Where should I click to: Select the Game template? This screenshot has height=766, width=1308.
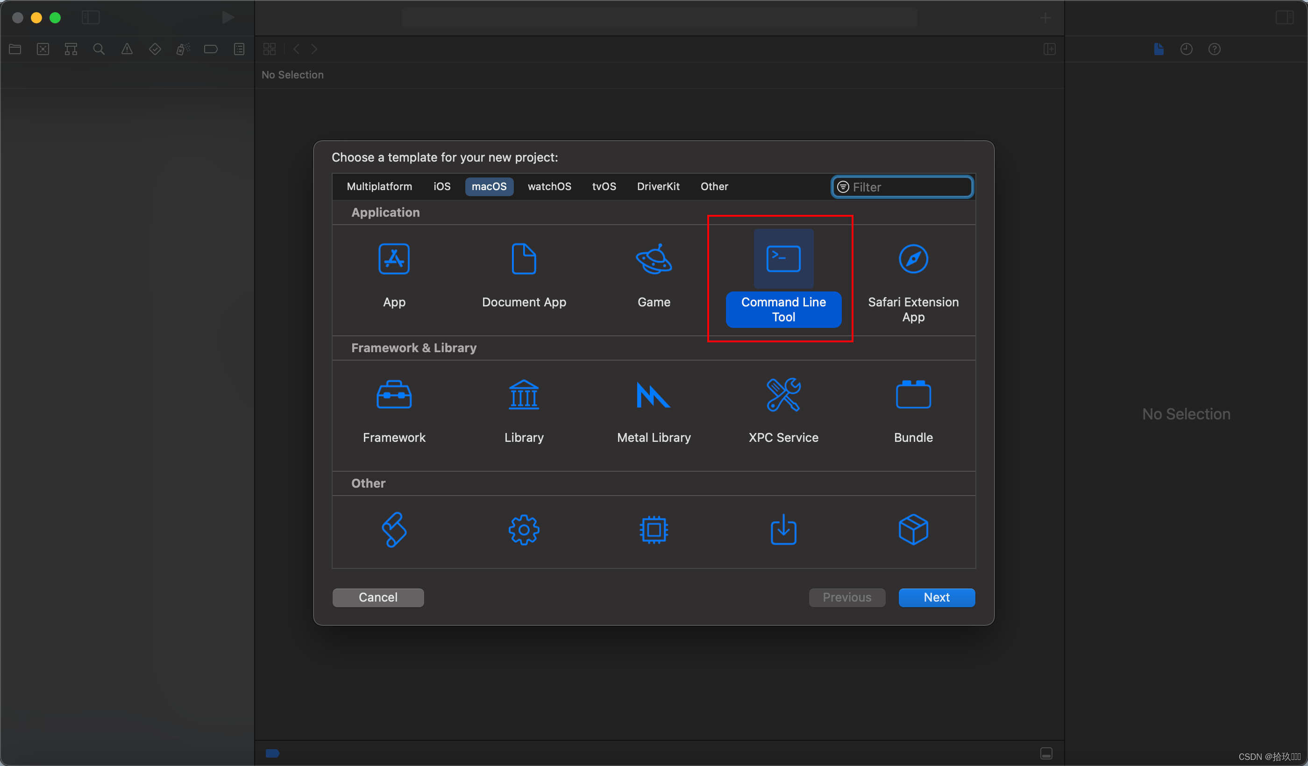(654, 259)
